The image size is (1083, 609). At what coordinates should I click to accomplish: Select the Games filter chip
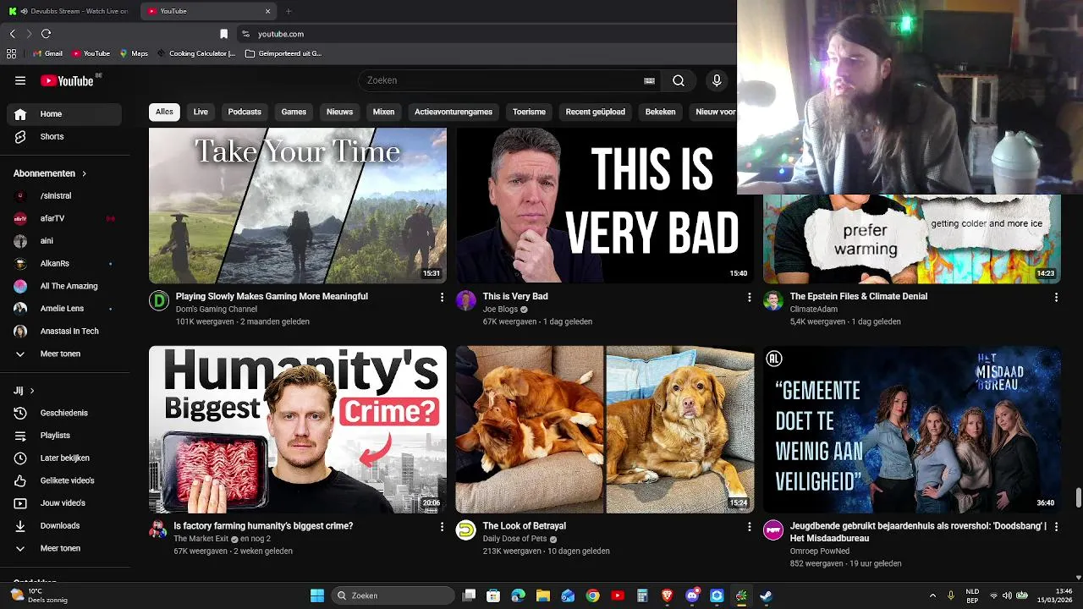tap(294, 112)
